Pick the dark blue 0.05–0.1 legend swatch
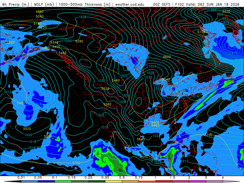 coord(46,181)
